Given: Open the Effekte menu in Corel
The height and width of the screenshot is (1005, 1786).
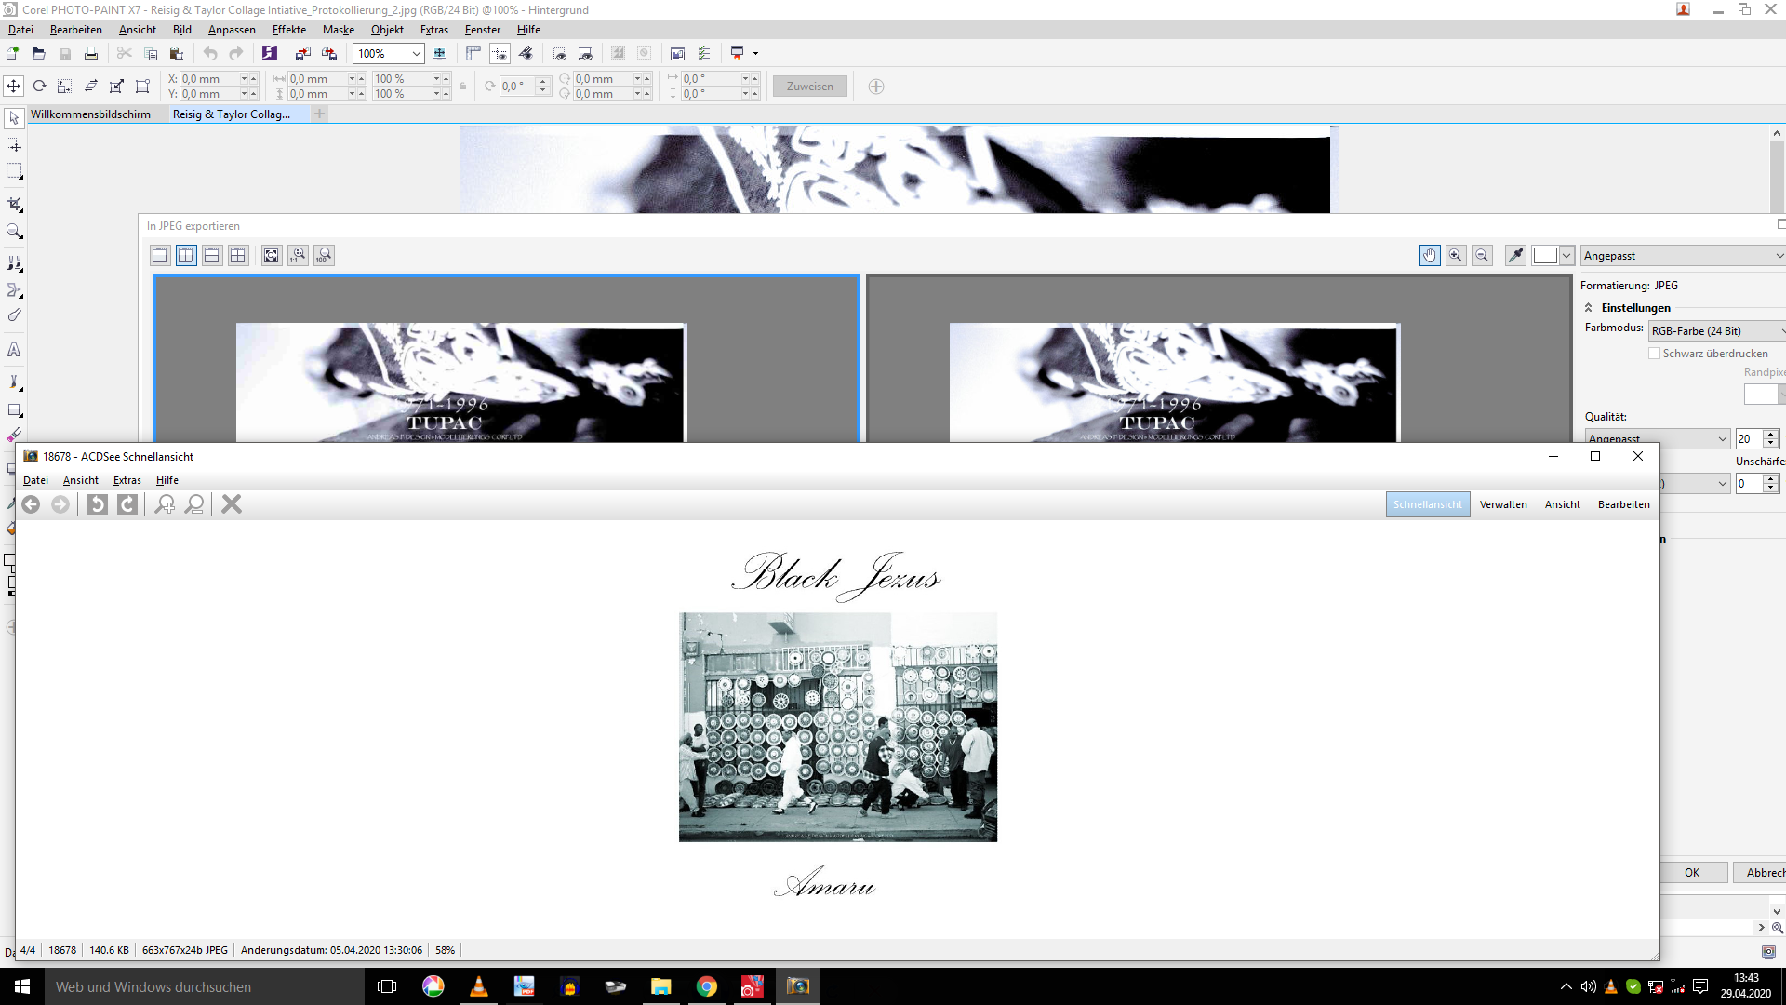Looking at the screenshot, I should pos(289,30).
